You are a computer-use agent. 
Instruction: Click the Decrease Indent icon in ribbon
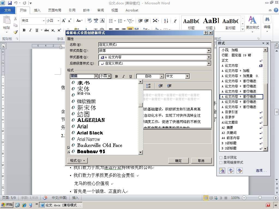pos(140,21)
